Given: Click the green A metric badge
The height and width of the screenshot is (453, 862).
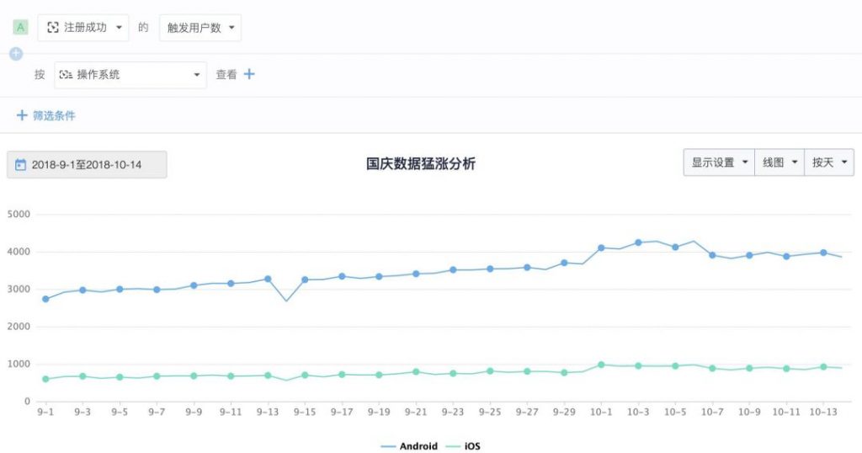Looking at the screenshot, I should click(21, 27).
